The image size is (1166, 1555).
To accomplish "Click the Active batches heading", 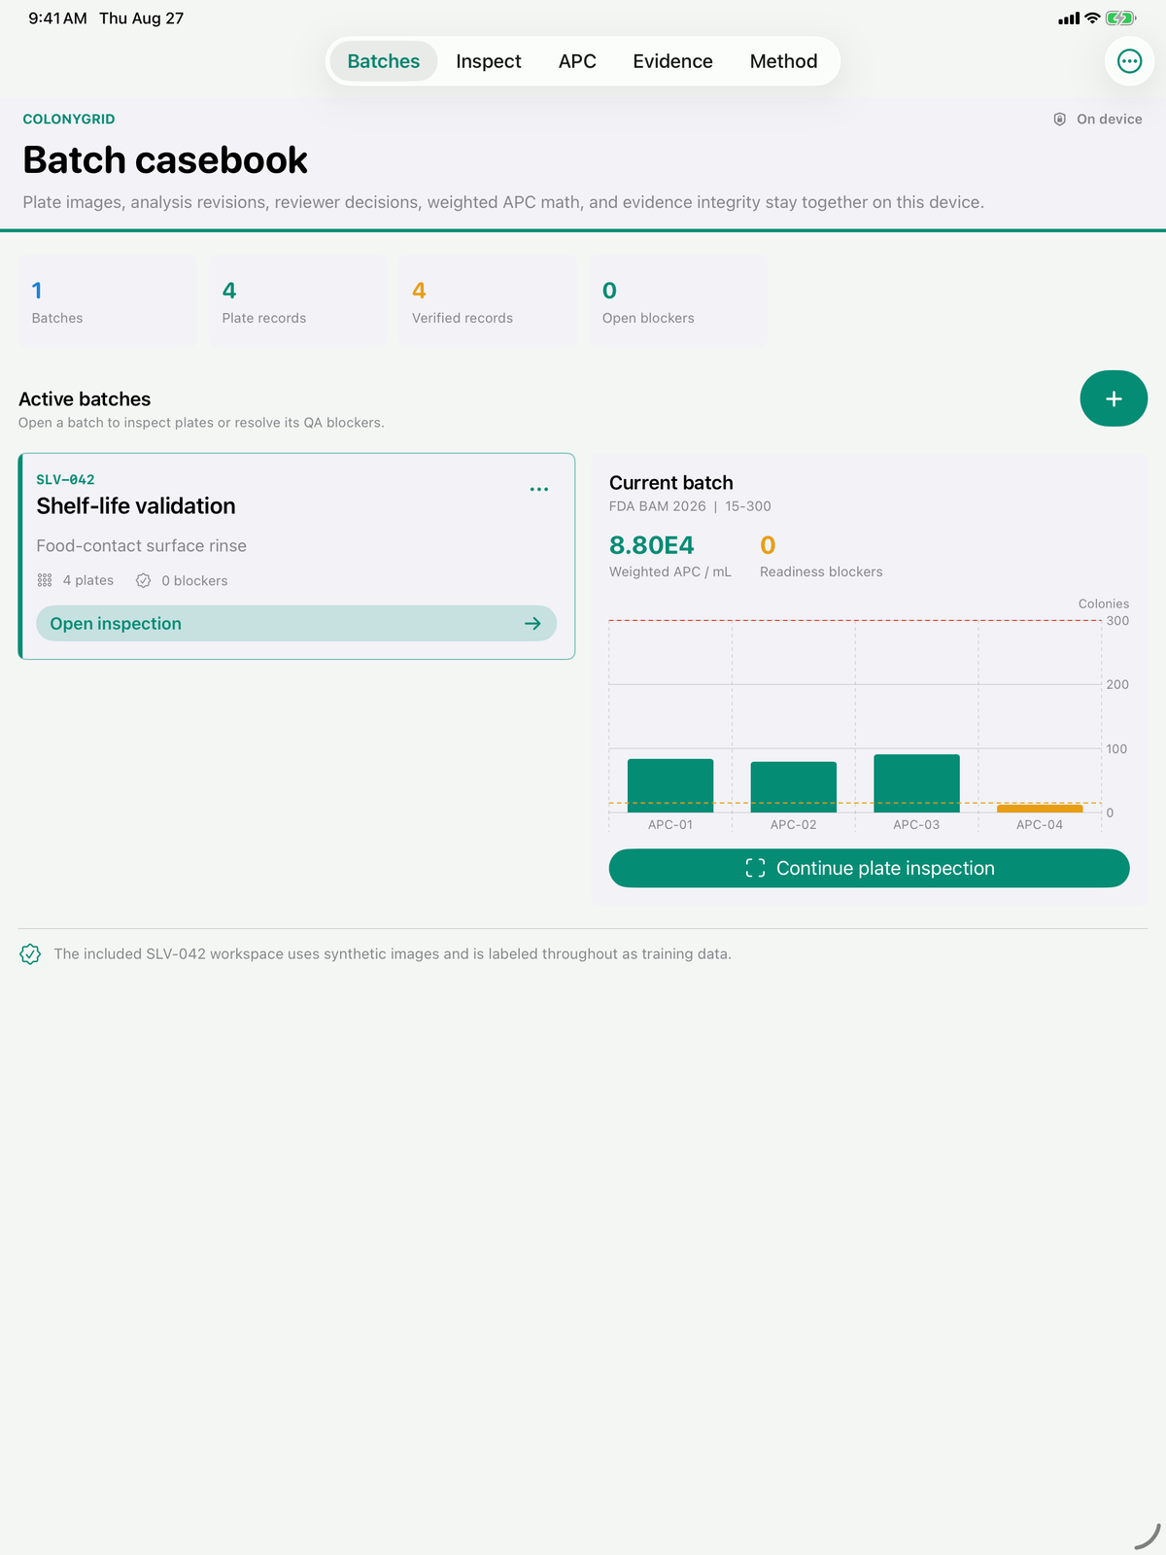I will 85,399.
